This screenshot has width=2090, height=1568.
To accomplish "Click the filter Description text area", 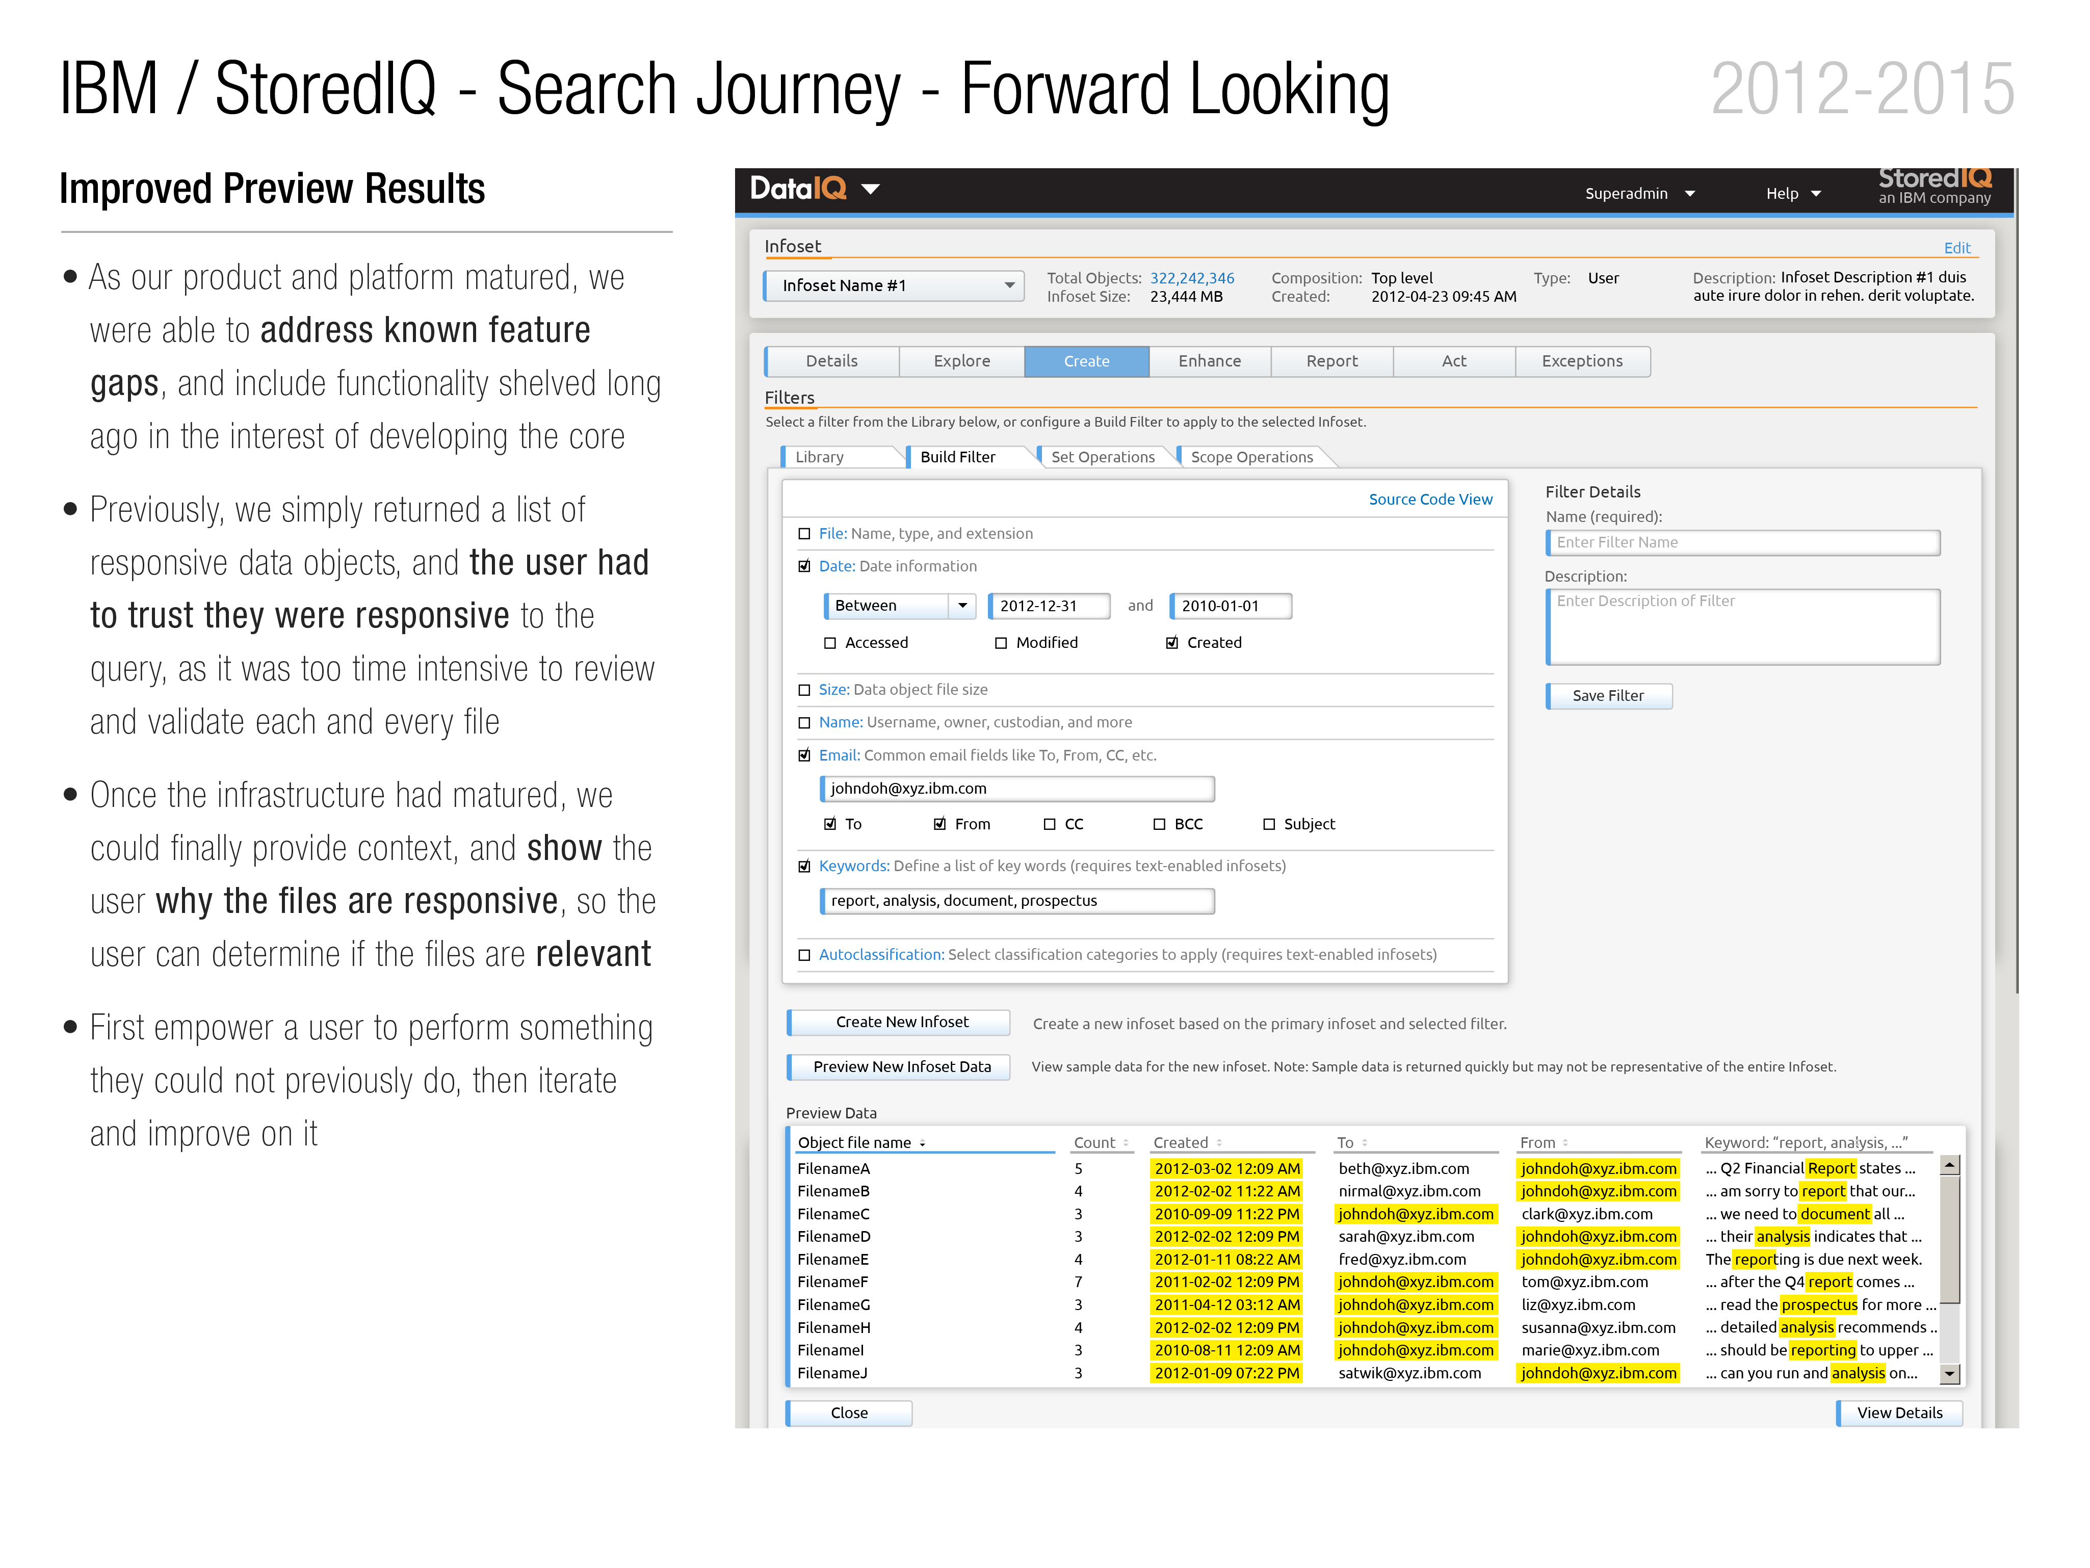I will [1742, 627].
